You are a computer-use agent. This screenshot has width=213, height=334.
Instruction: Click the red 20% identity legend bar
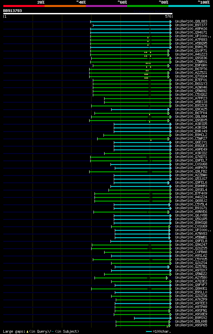pyautogui.click(x=24, y=6)
